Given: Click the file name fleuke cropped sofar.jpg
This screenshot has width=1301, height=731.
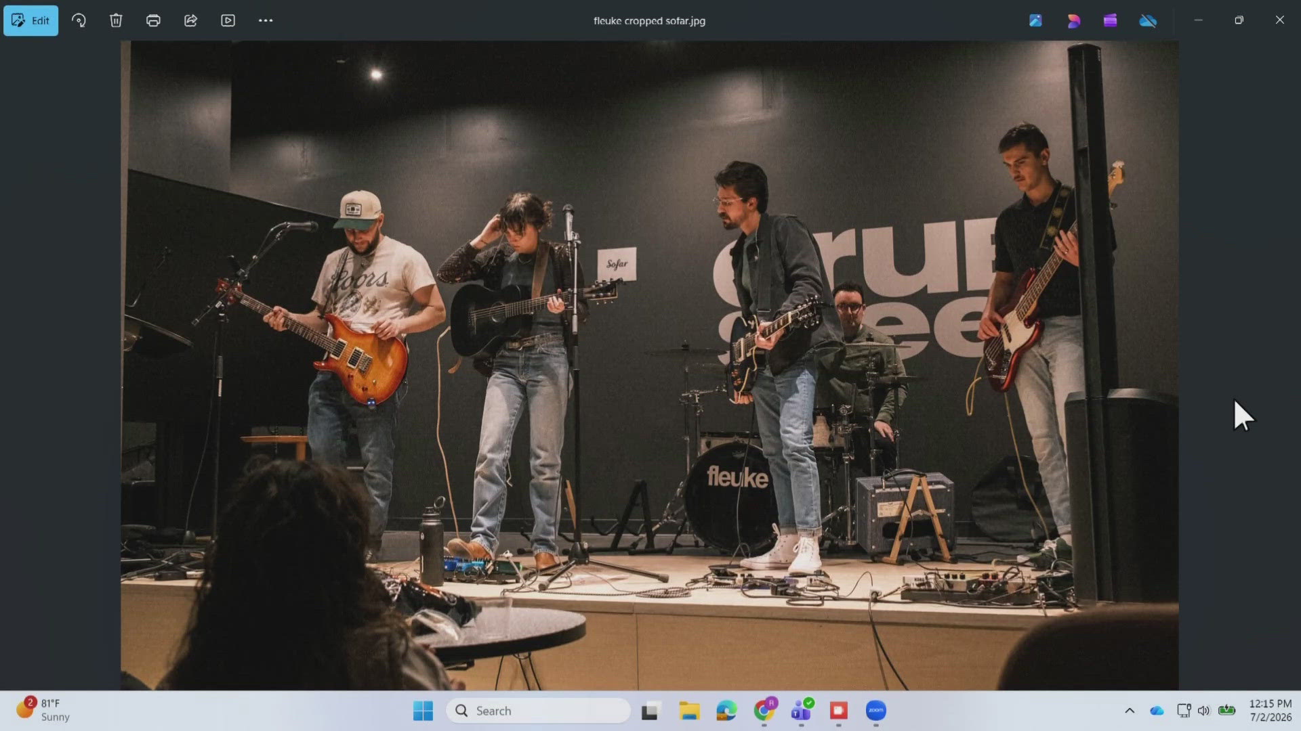Looking at the screenshot, I should (649, 20).
